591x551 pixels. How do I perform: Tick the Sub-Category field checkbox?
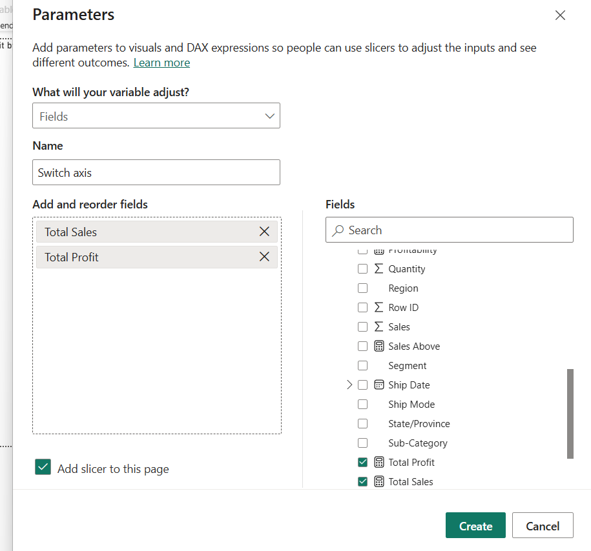(x=362, y=443)
